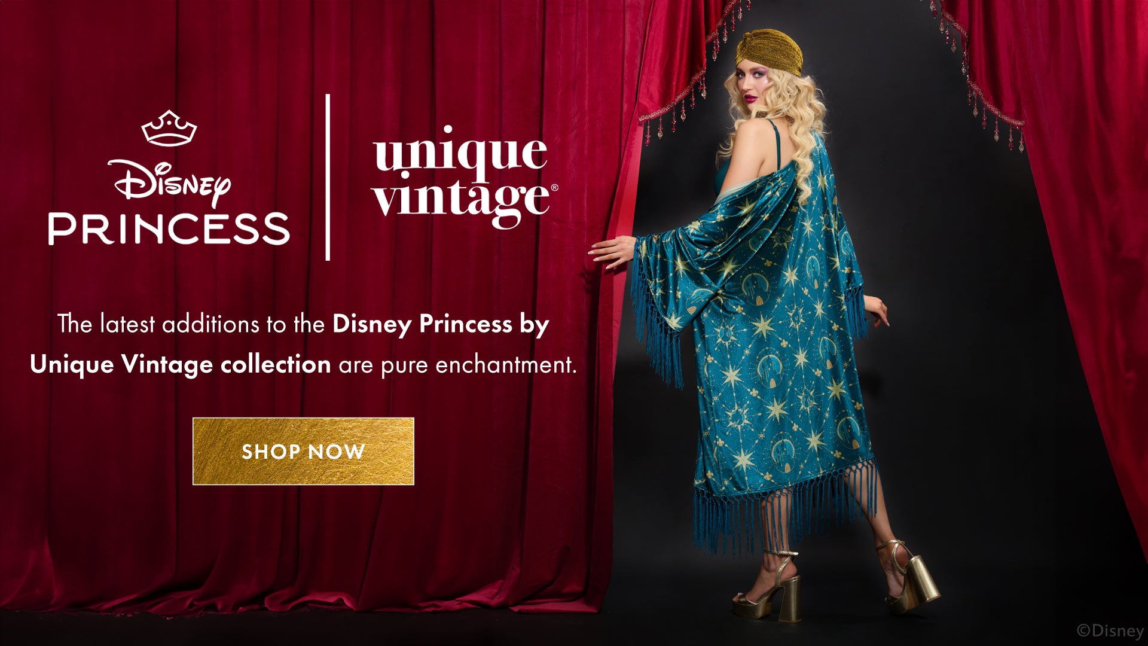
Task: Click the model's hand holding the curtain
Action: click(612, 251)
